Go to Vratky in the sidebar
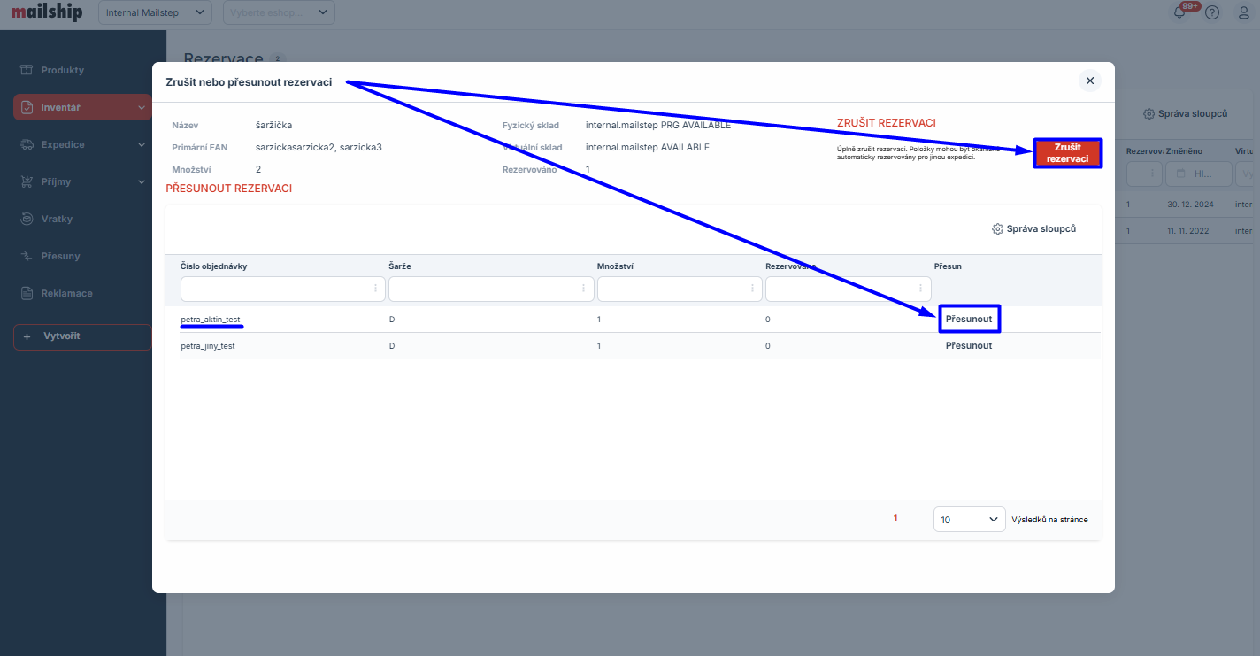This screenshot has width=1260, height=656. [x=57, y=219]
